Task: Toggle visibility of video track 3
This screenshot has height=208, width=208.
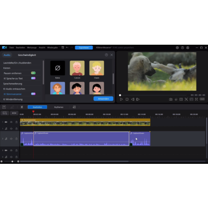Action: point(11,150)
